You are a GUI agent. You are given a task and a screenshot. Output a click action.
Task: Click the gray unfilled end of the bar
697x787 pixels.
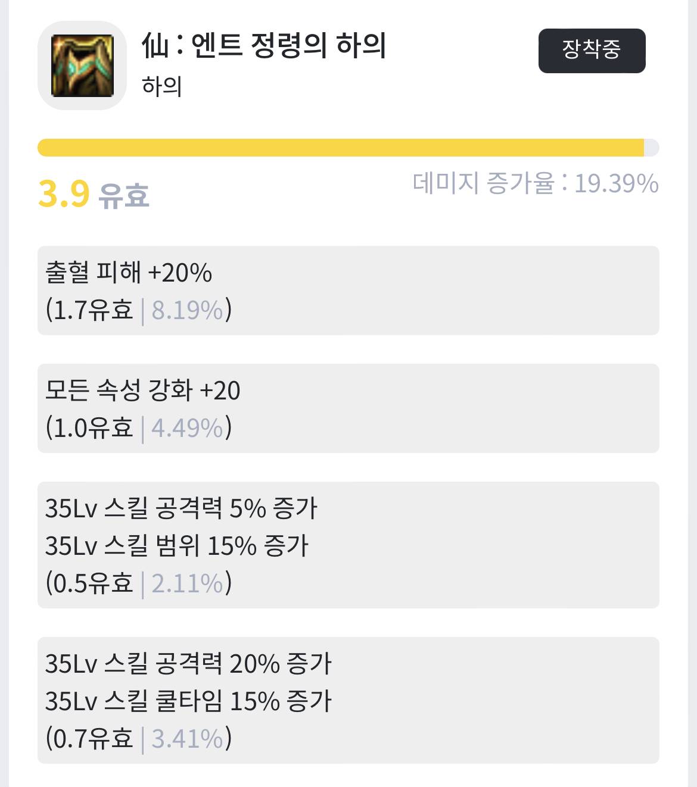tap(652, 148)
